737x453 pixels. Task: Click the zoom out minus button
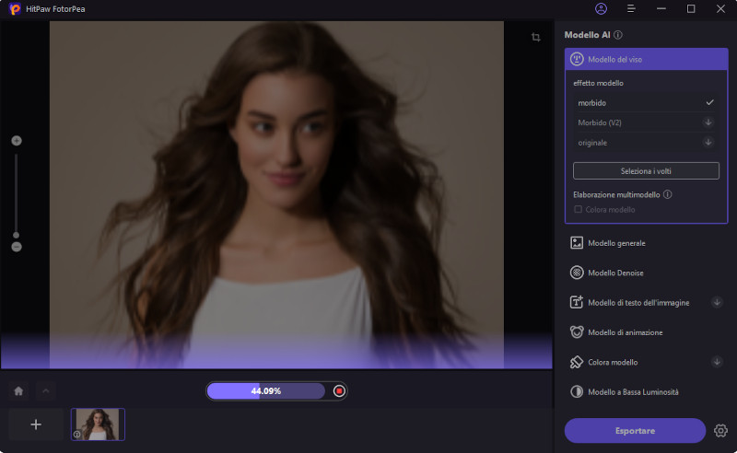17,246
